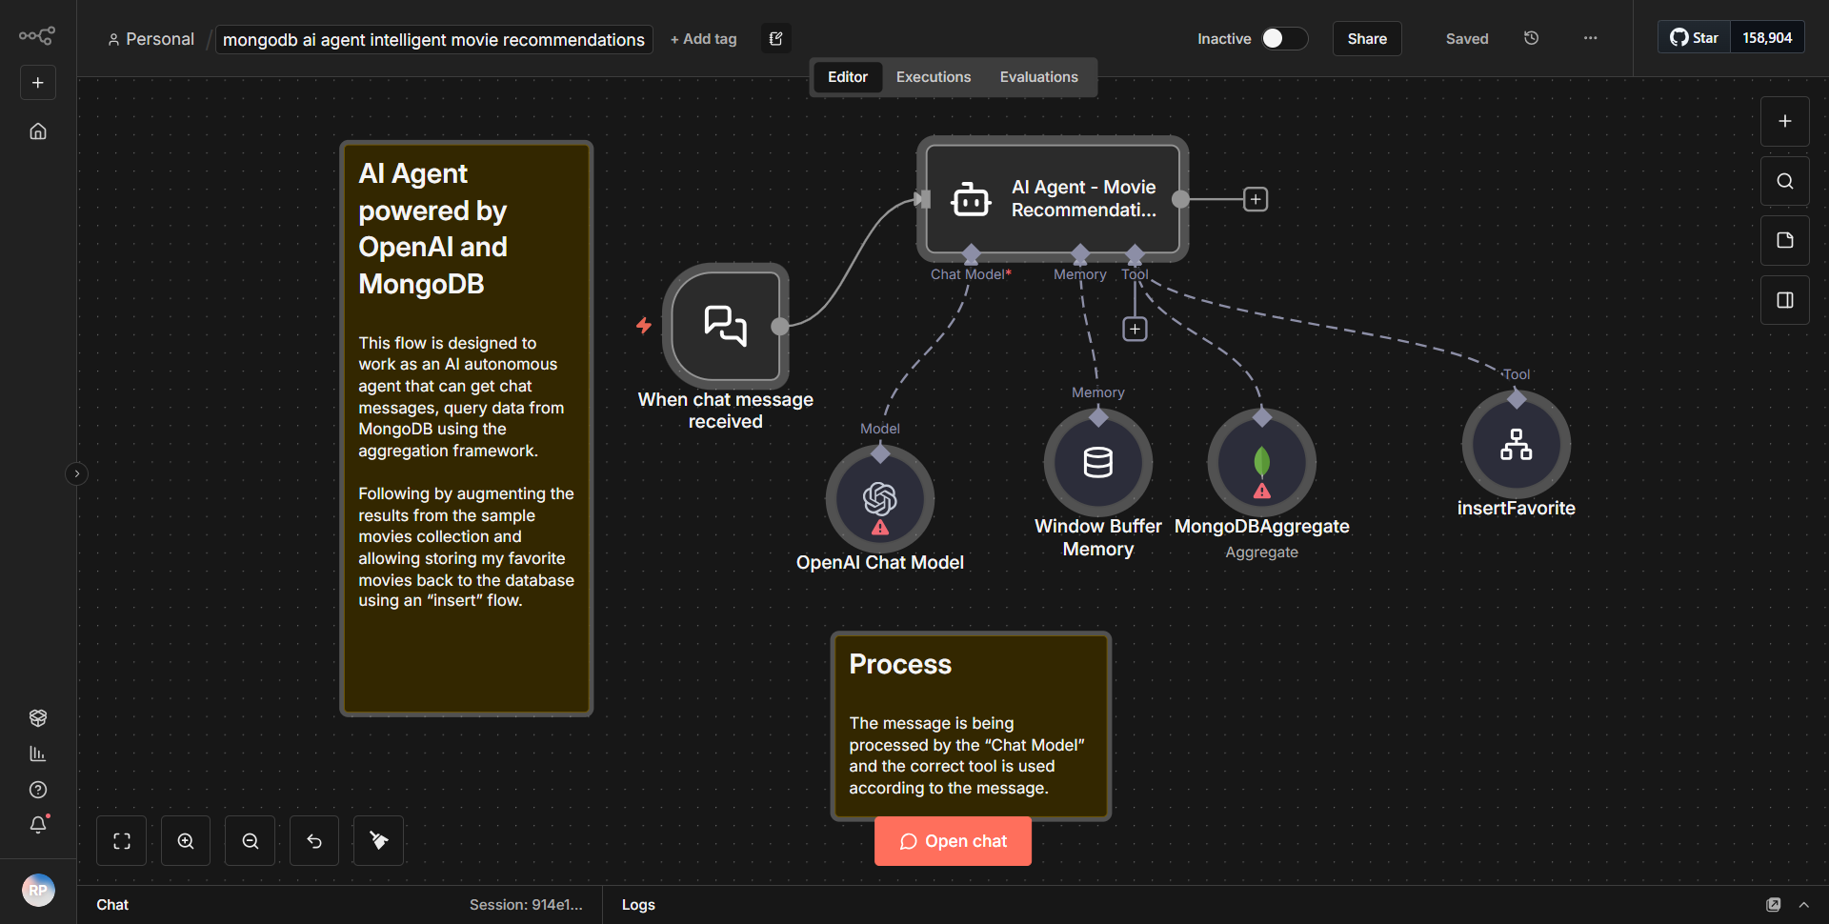Open the Chat panel tab at bottom
This screenshot has width=1829, height=924.
(x=112, y=905)
